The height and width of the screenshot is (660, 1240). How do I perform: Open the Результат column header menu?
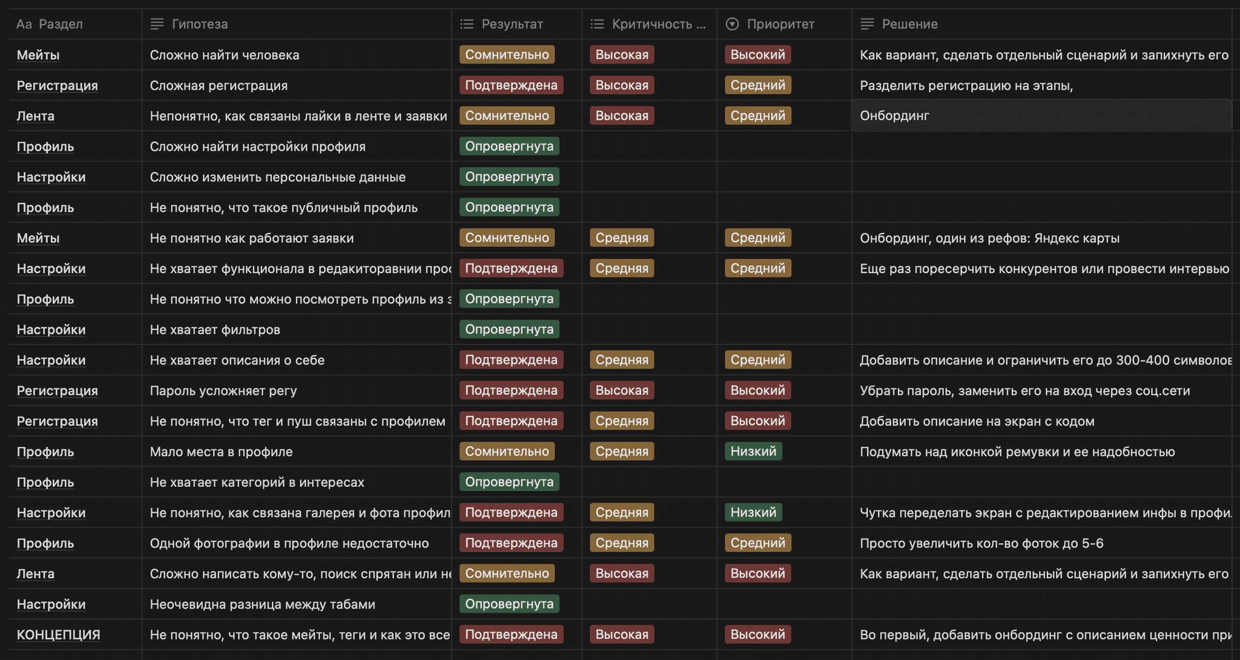pyautogui.click(x=512, y=24)
